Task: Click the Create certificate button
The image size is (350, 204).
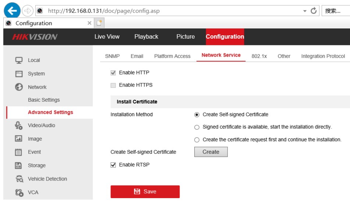Action: (x=211, y=152)
